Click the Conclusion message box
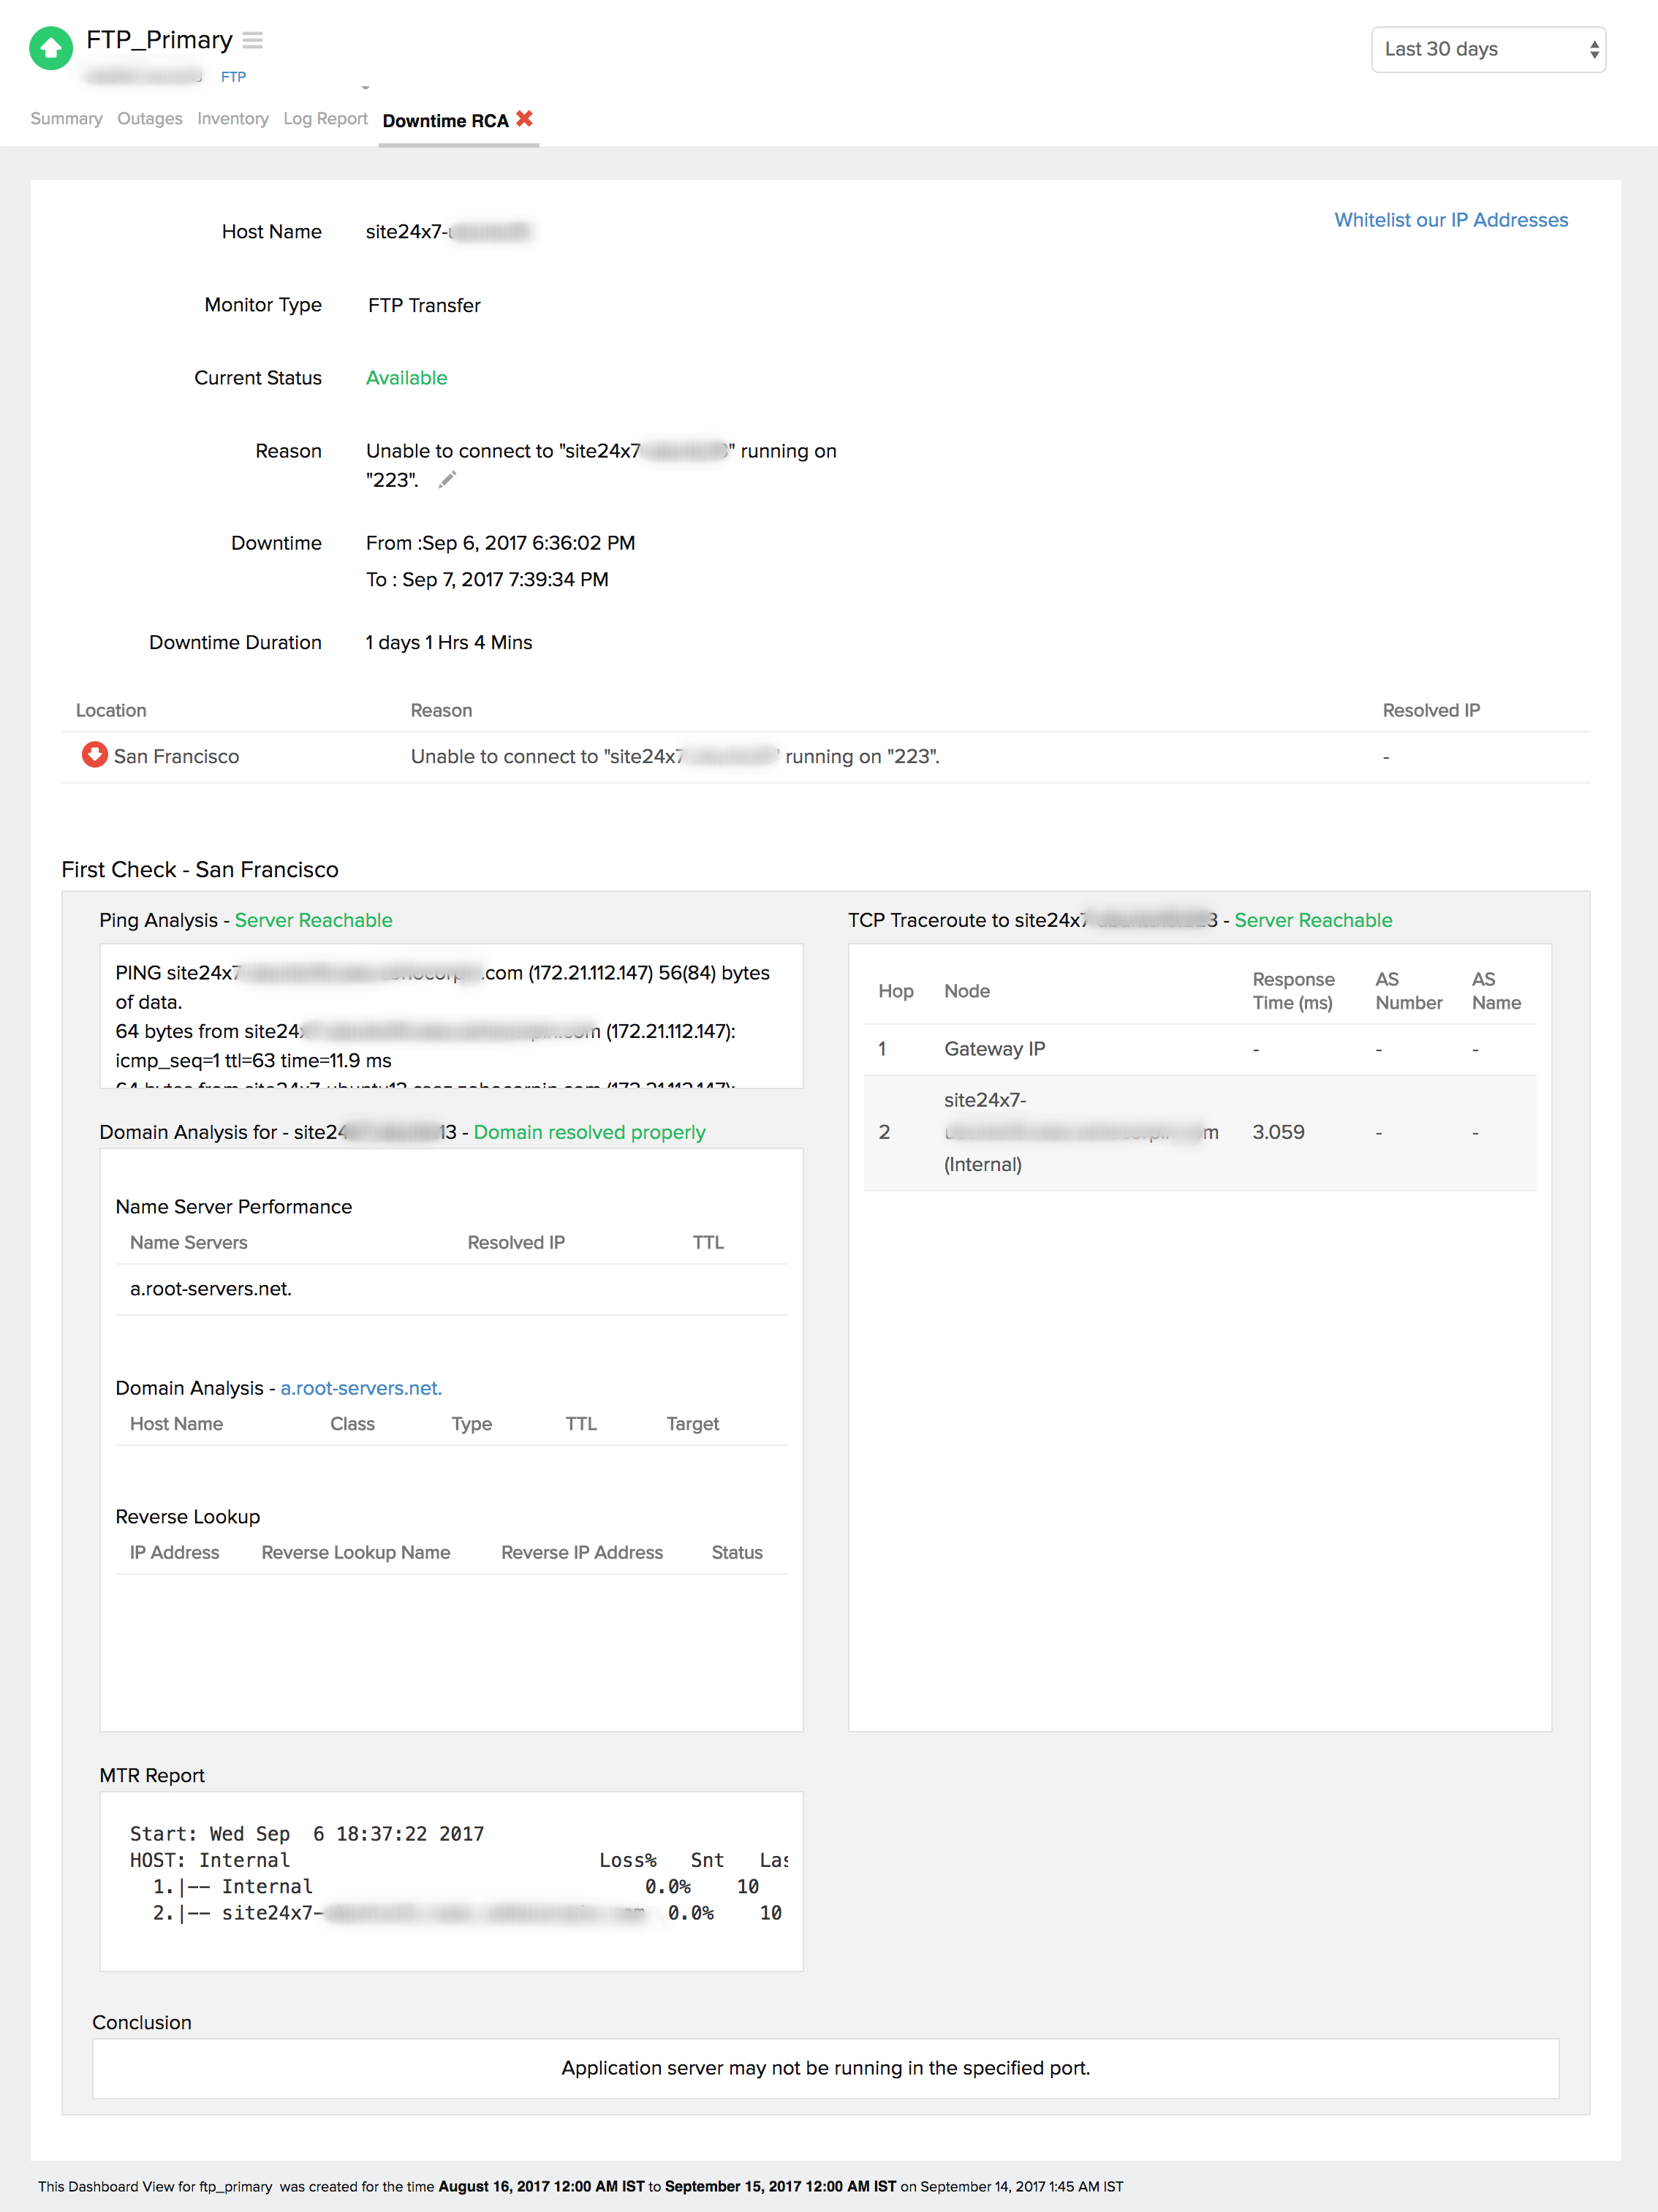The width and height of the screenshot is (1658, 2212). coord(825,2068)
